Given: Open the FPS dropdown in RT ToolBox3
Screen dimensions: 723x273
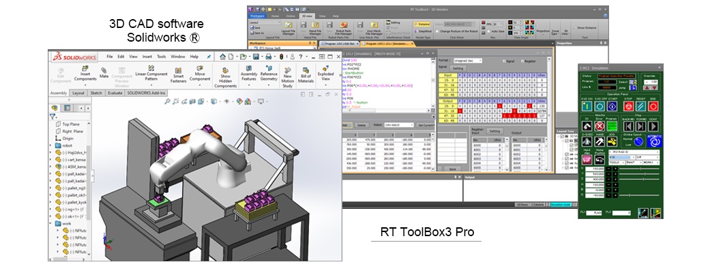Looking at the screenshot, I should (498, 24).
